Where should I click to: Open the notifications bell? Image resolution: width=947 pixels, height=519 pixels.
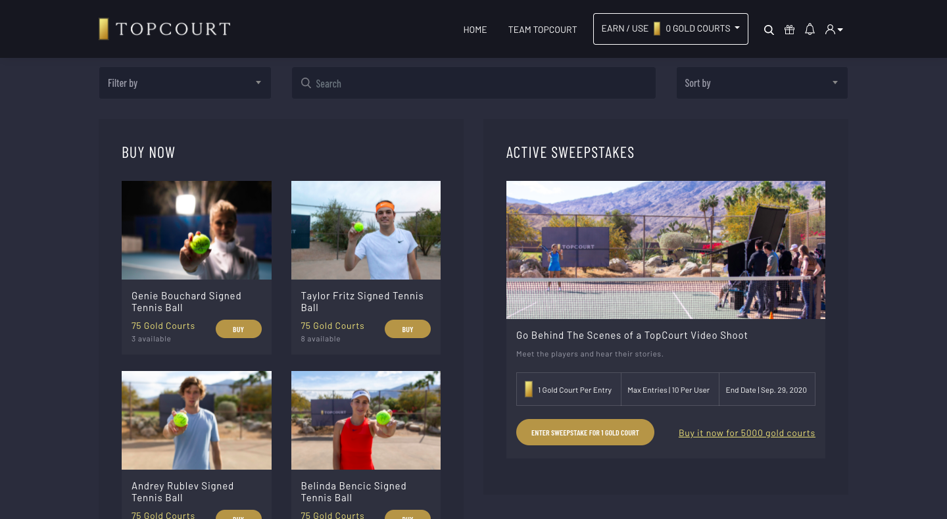(x=810, y=30)
